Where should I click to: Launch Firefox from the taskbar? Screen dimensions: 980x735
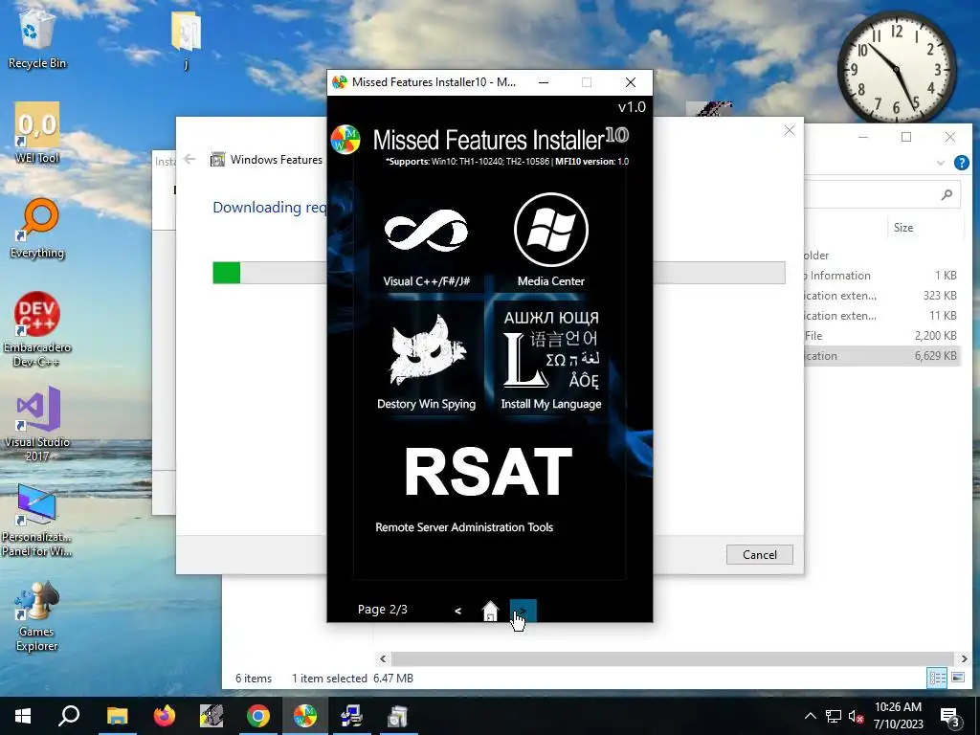[165, 716]
